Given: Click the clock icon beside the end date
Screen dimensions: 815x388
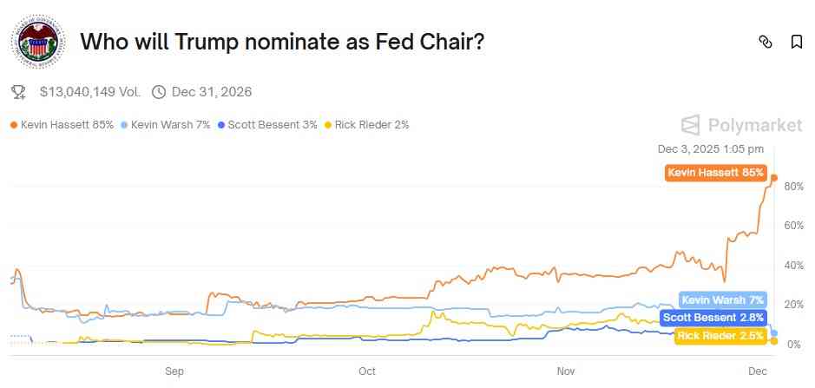Looking at the screenshot, I should click(x=159, y=91).
